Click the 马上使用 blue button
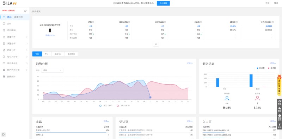 [163, 3]
